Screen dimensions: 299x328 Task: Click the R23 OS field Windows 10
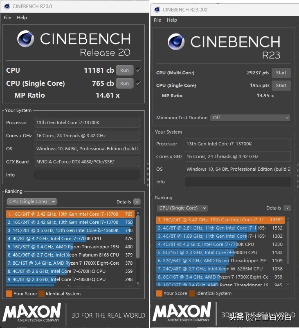(238, 169)
